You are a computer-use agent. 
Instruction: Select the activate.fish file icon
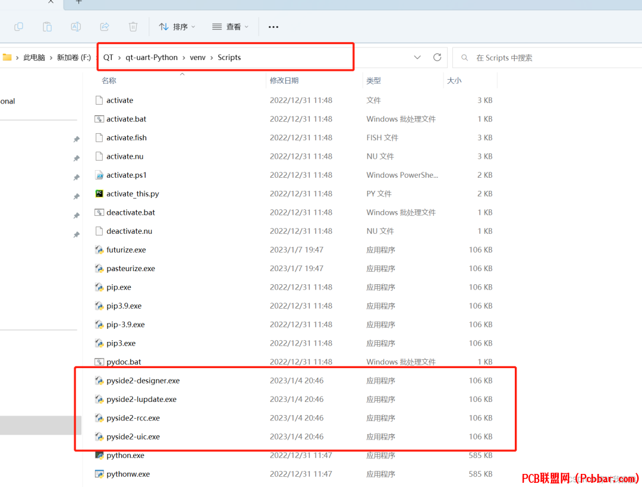tap(99, 137)
